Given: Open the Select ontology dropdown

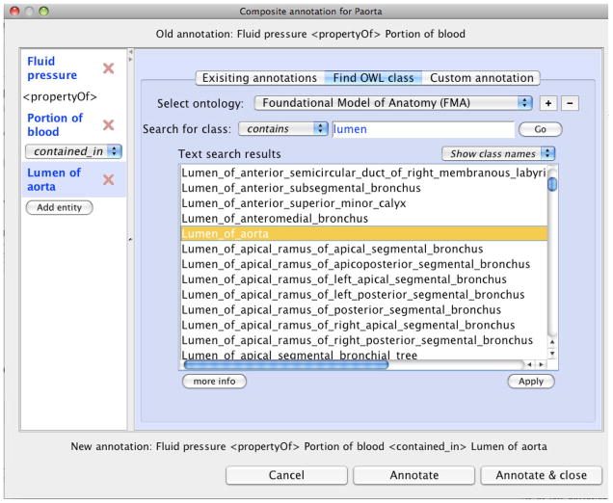Looking at the screenshot, I should click(x=393, y=103).
